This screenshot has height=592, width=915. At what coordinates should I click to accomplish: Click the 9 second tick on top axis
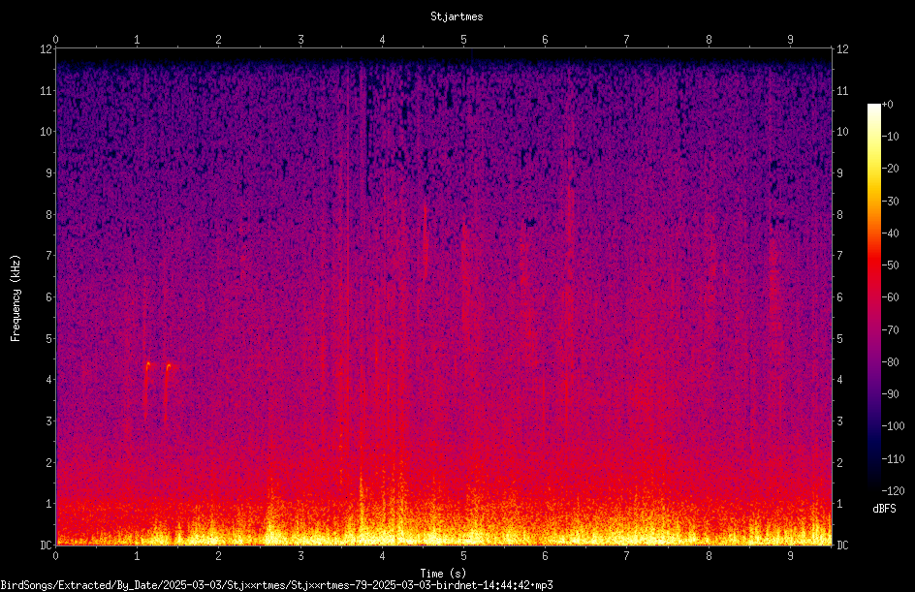coord(790,39)
